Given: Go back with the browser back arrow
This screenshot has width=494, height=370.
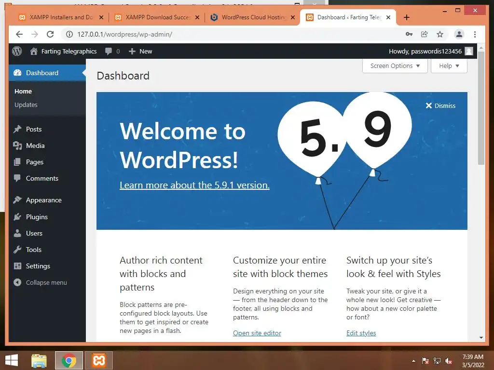Looking at the screenshot, I should pos(19,34).
